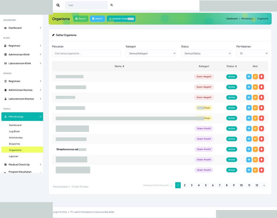The height and width of the screenshot is (218, 277).
Task: Edit the first Gram-Negatif organism in the list
Action: [x=255, y=77]
